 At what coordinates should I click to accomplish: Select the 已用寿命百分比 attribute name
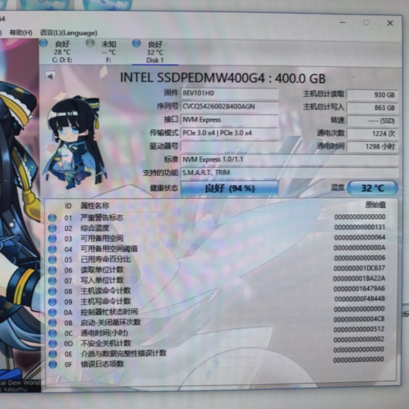[x=105, y=259]
